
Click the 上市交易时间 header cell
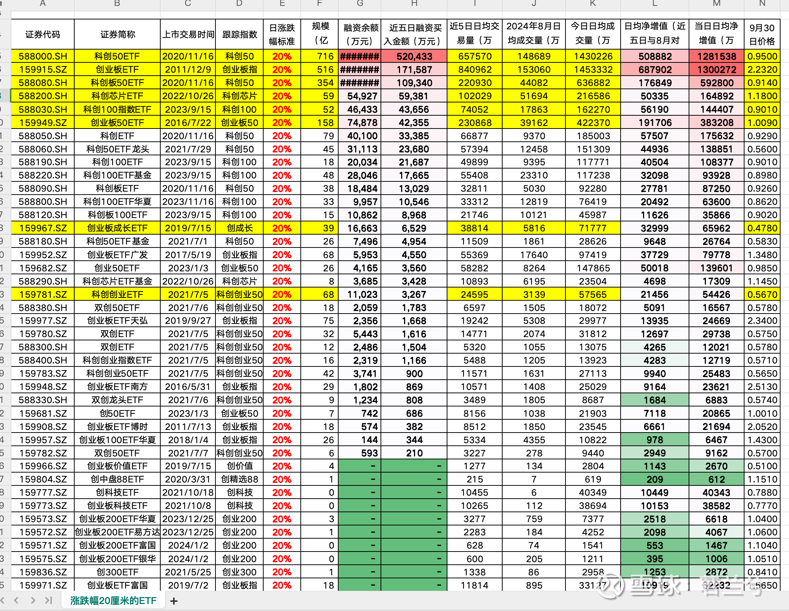point(188,34)
